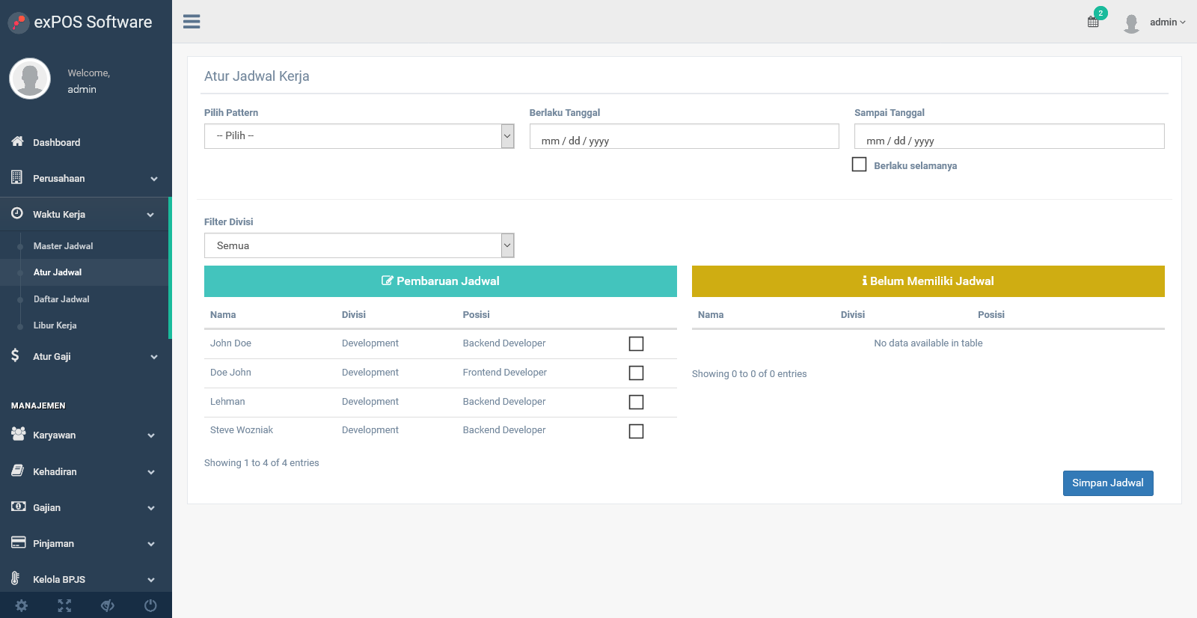The height and width of the screenshot is (618, 1197).
Task: Open calendar notifications icon with badge
Action: pyautogui.click(x=1094, y=22)
